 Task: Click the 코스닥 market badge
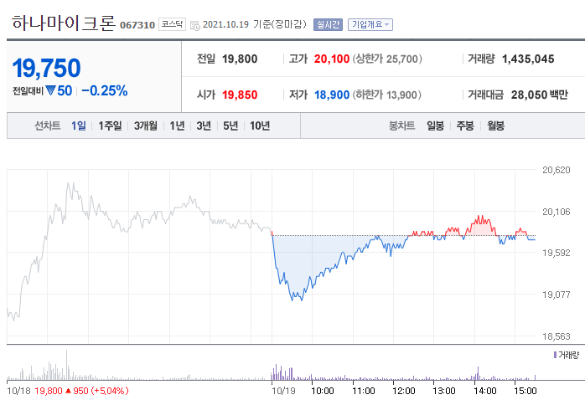tap(172, 24)
